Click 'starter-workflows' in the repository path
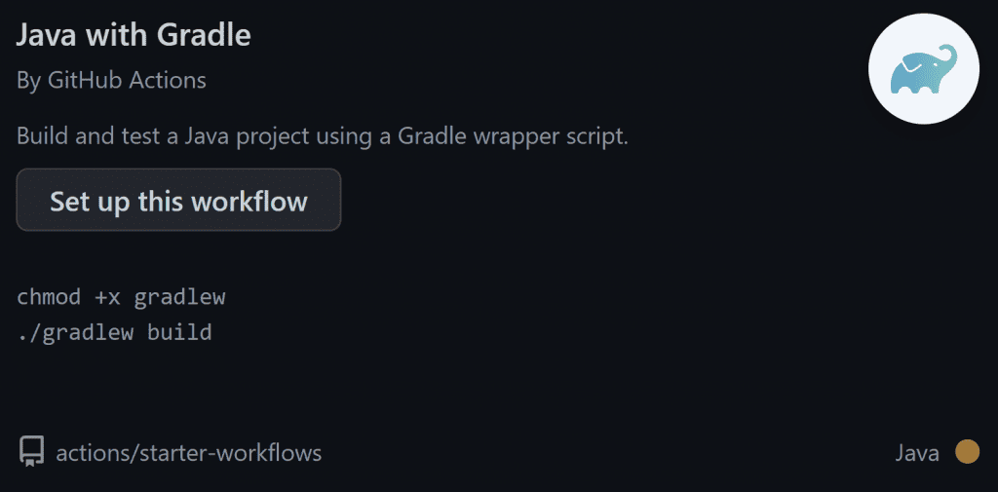 coord(227,453)
